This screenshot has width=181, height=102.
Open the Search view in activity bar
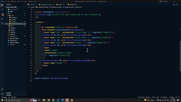coord(2,10)
